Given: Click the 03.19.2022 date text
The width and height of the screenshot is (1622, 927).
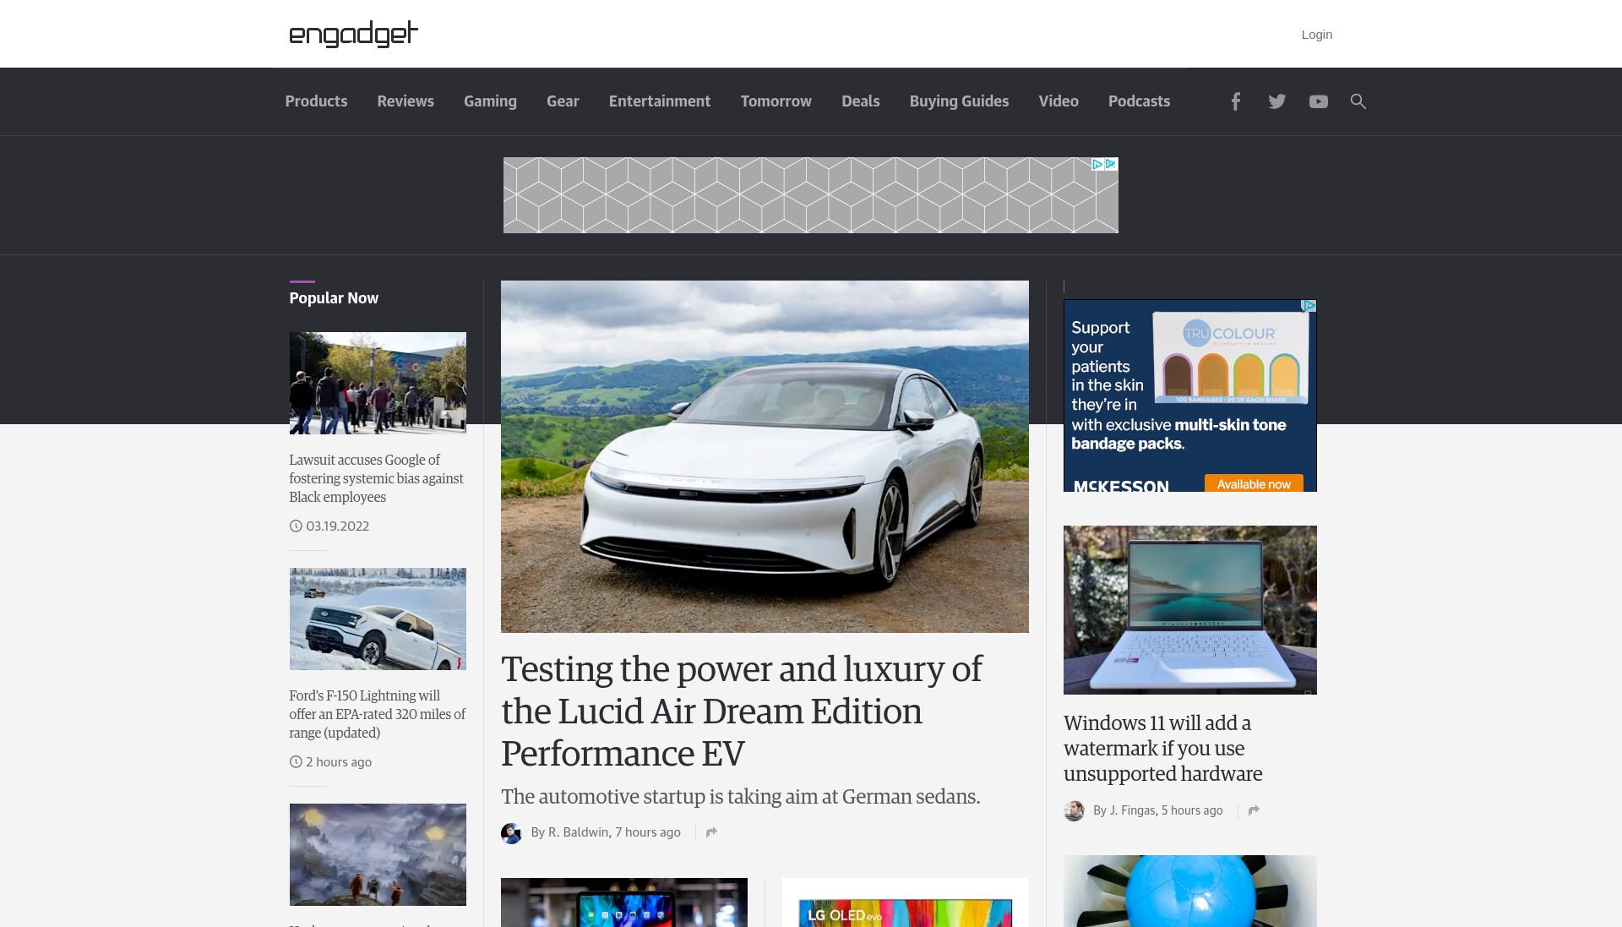Looking at the screenshot, I should (337, 526).
